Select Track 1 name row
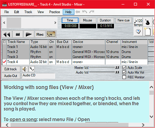Image resolution: width=155 pixels, height=128 pixels. pyautogui.click(x=18, y=47)
